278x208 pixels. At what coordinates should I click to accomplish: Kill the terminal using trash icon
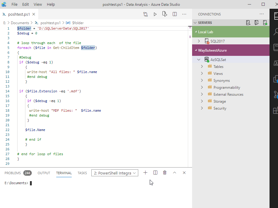click(x=165, y=173)
